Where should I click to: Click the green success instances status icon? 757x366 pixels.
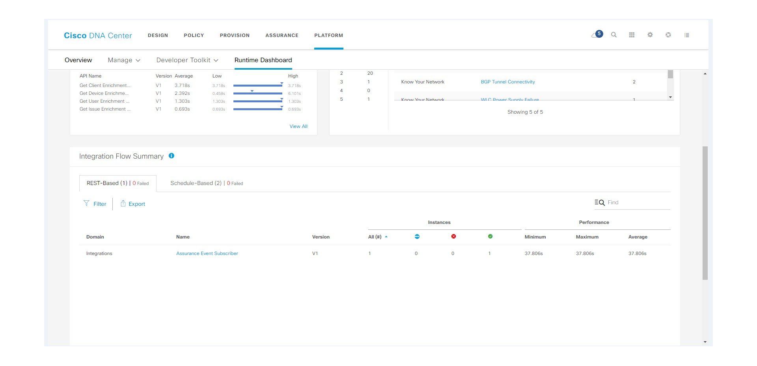point(490,237)
